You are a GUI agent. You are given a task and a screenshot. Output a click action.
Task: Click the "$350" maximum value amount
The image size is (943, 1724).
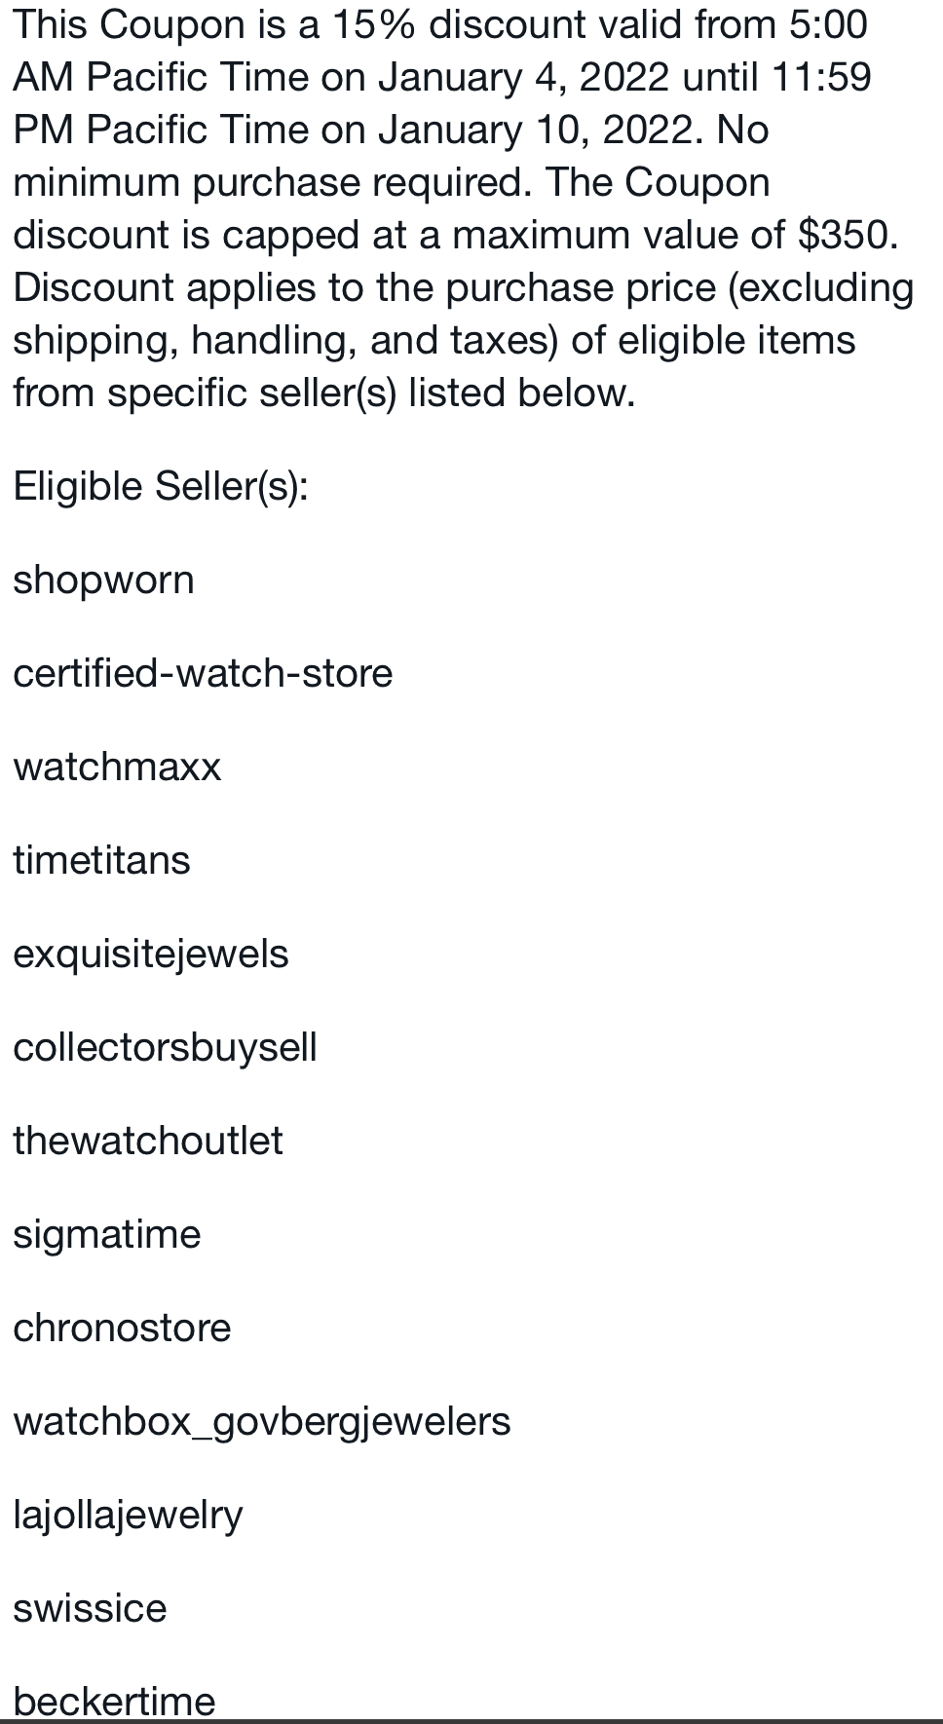tap(844, 236)
